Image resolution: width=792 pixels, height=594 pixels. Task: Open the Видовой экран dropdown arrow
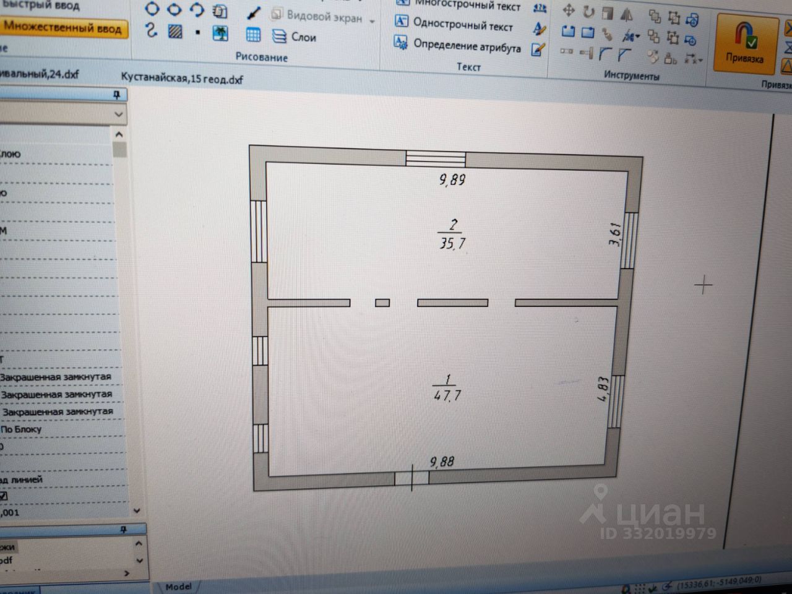[x=372, y=22]
